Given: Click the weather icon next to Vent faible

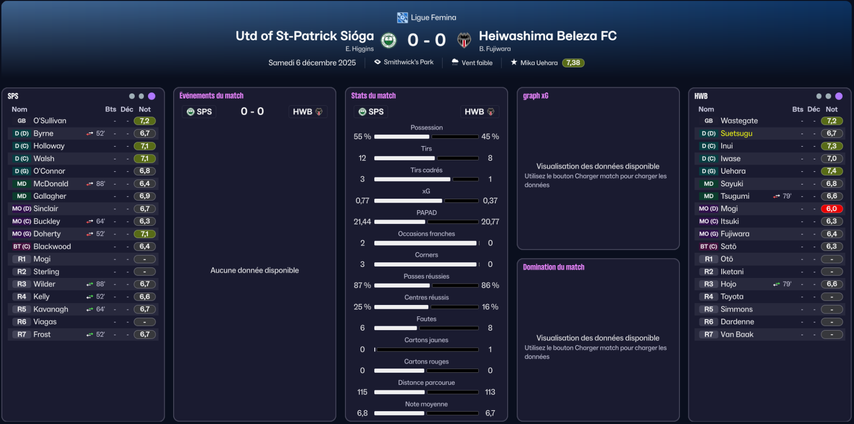Looking at the screenshot, I should (x=455, y=62).
